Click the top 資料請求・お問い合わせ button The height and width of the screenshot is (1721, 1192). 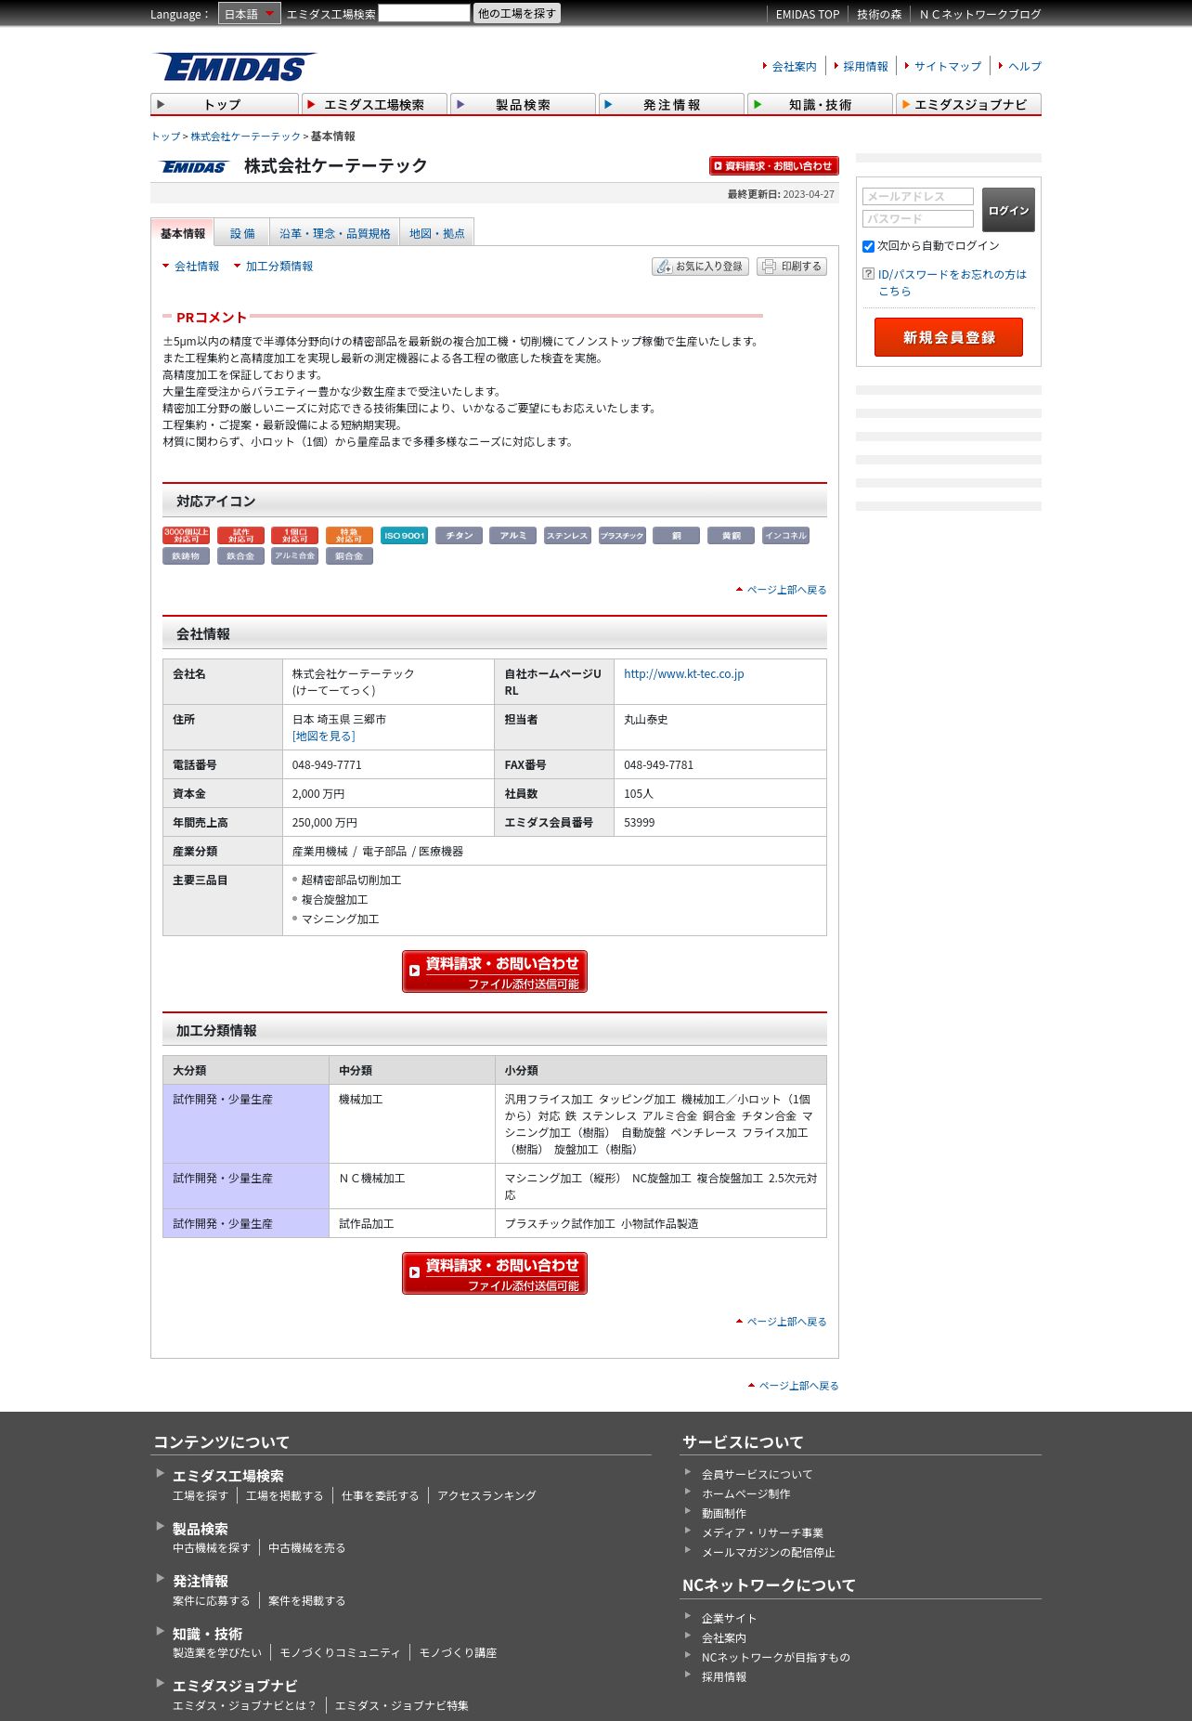click(774, 166)
